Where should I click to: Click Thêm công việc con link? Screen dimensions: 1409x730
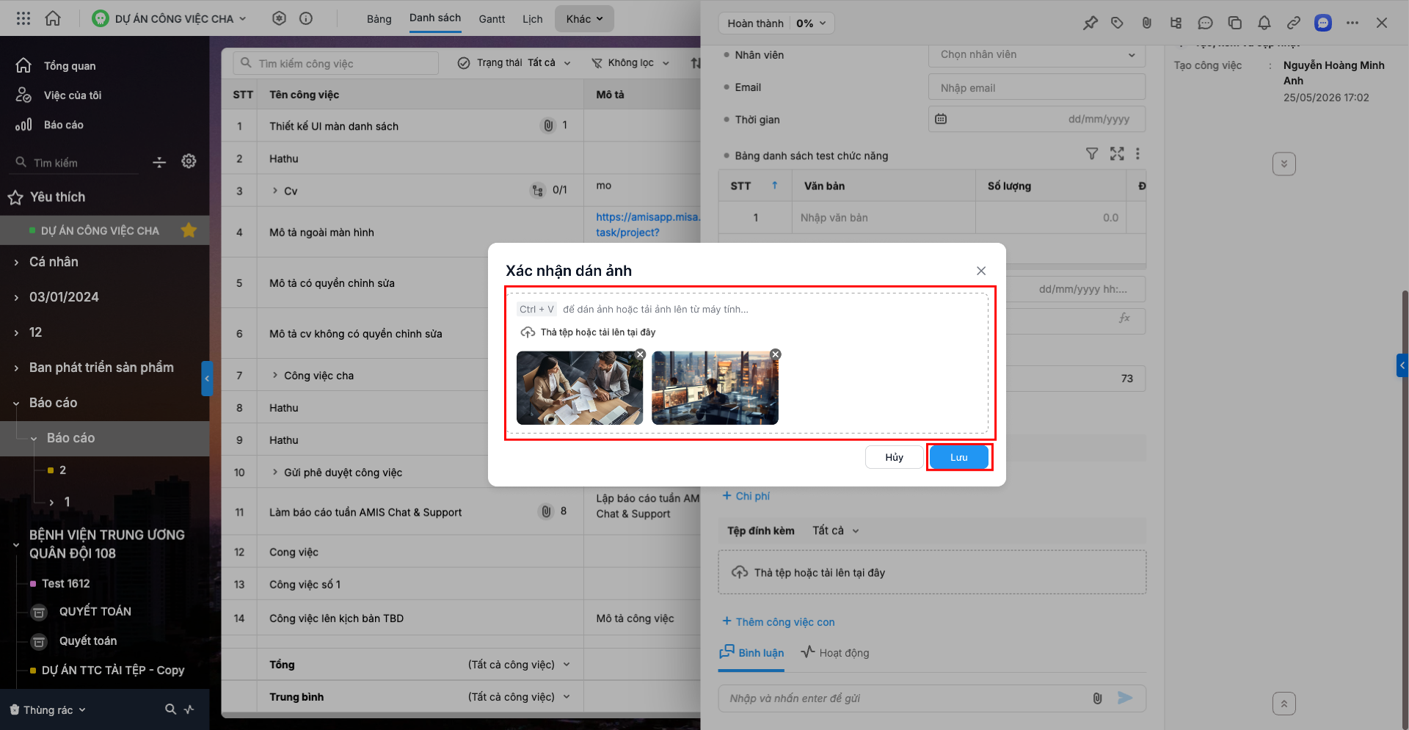778,621
